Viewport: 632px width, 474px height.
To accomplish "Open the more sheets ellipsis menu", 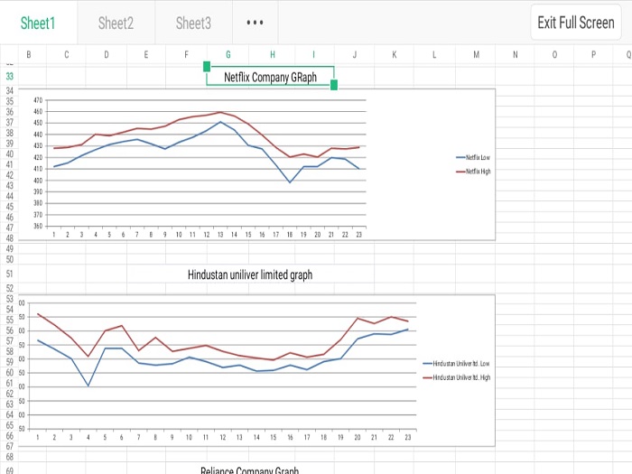I will [255, 23].
